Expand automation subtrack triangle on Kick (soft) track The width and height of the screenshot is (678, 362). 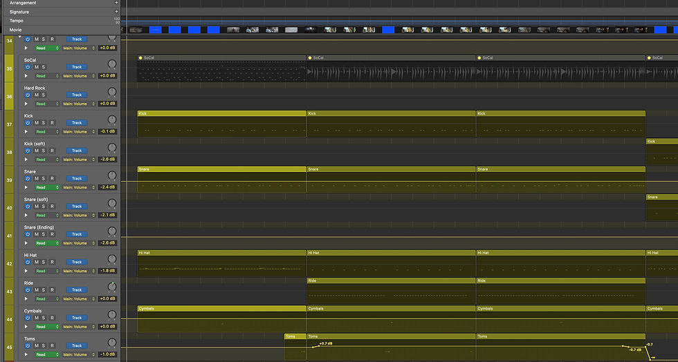tap(26, 160)
